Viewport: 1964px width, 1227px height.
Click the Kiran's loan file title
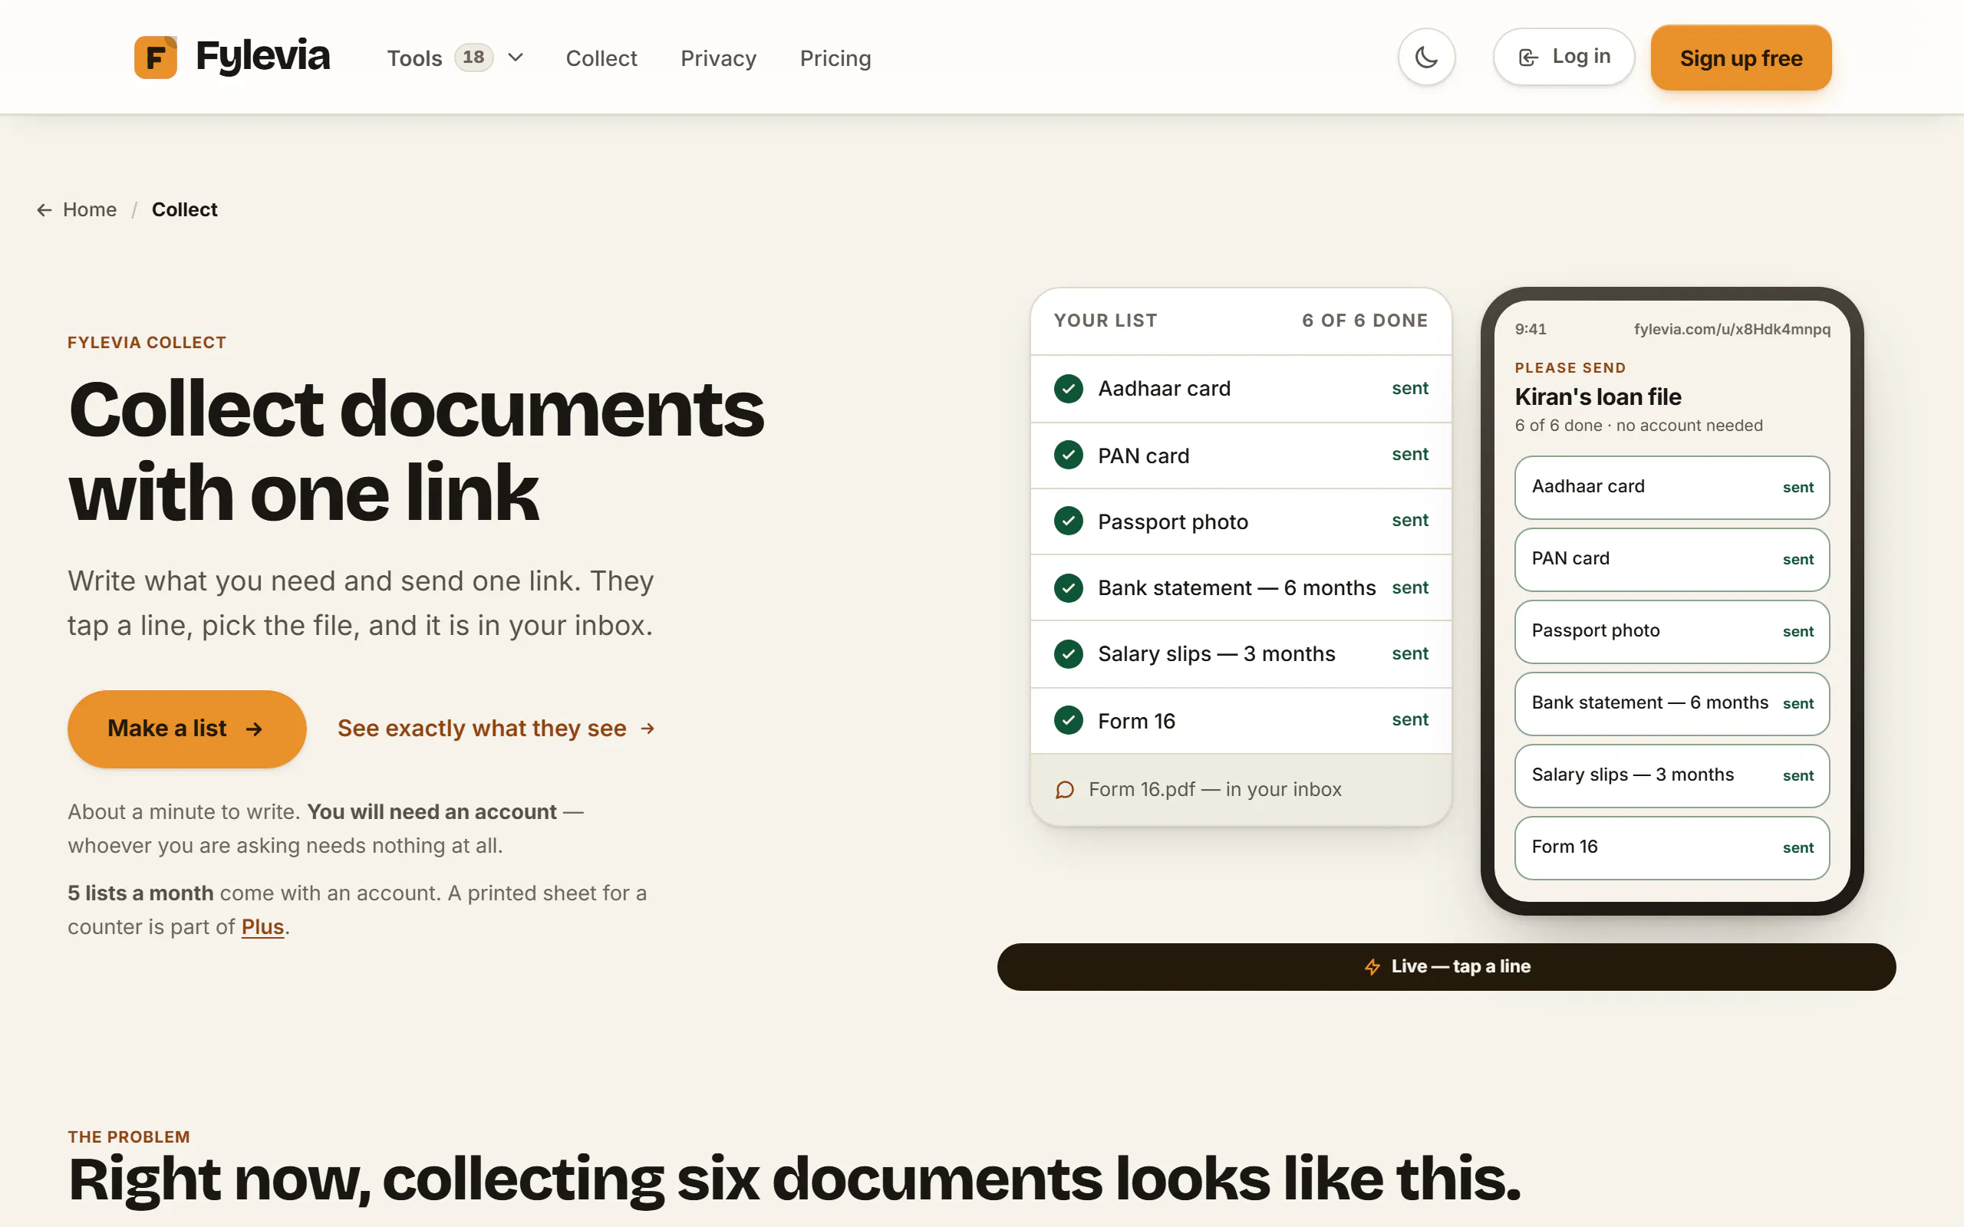click(1598, 396)
